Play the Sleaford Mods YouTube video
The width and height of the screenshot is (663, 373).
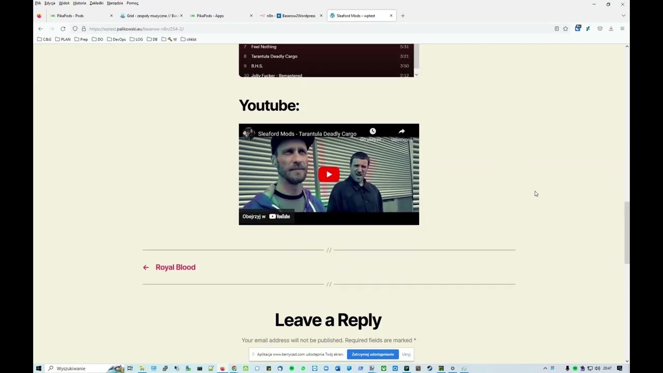tap(329, 174)
